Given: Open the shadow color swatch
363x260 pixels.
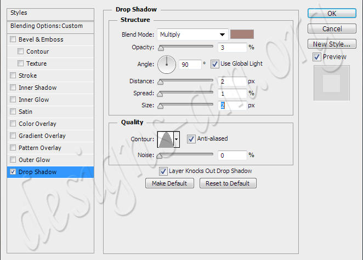Looking at the screenshot, I should (242, 34).
